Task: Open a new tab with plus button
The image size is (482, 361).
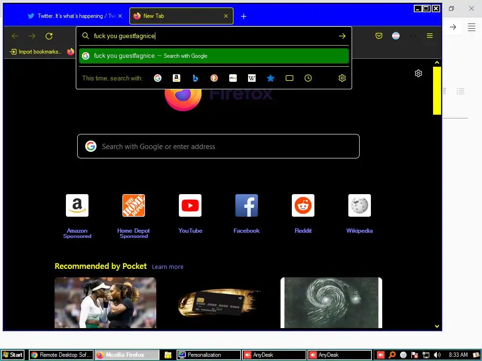Action: [243, 16]
